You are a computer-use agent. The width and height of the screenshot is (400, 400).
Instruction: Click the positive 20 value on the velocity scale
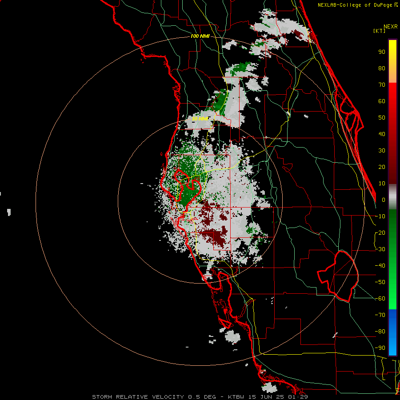382,167
